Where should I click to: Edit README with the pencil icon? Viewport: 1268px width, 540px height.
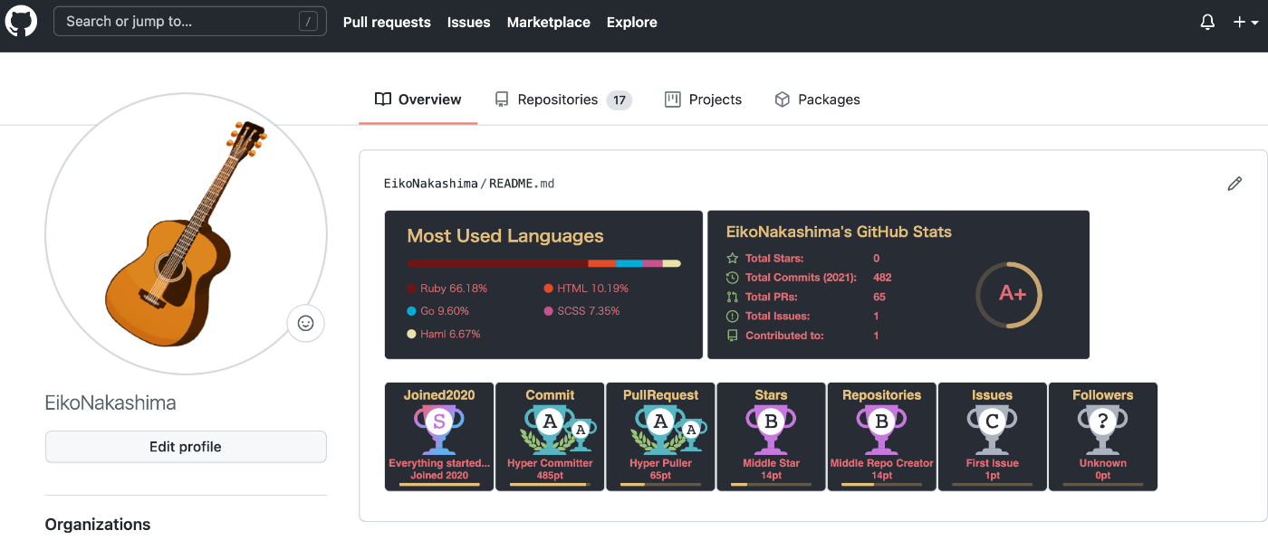click(1234, 184)
